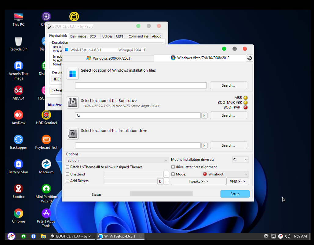Image resolution: width=314 pixels, height=245 pixels.
Task: Click Windows installation files source icon
Action: [x=72, y=74]
